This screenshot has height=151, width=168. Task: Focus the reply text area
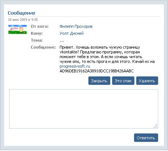pos(84,109)
